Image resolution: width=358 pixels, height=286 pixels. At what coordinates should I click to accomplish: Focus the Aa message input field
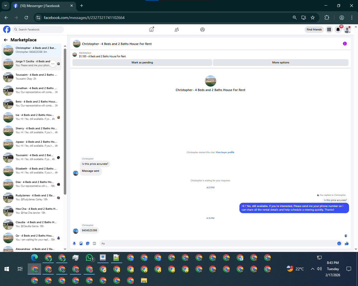point(218,244)
